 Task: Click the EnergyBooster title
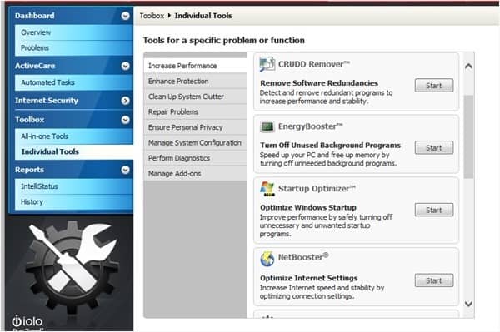[x=311, y=126]
